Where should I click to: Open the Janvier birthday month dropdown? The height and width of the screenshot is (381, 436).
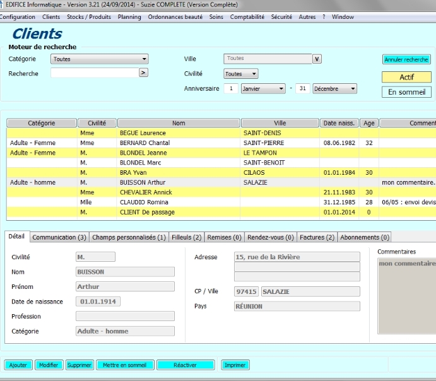click(x=263, y=89)
